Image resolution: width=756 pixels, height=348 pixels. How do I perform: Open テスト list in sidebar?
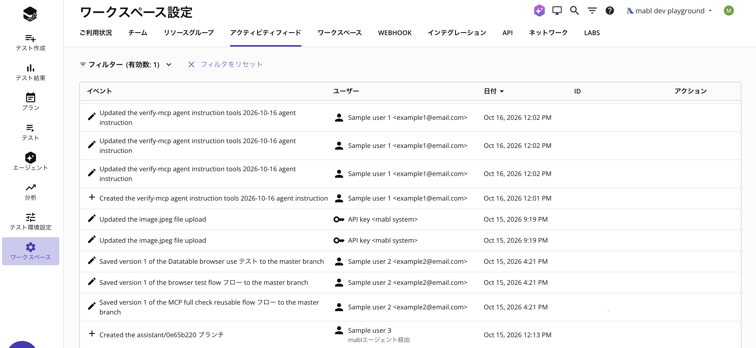click(x=31, y=132)
